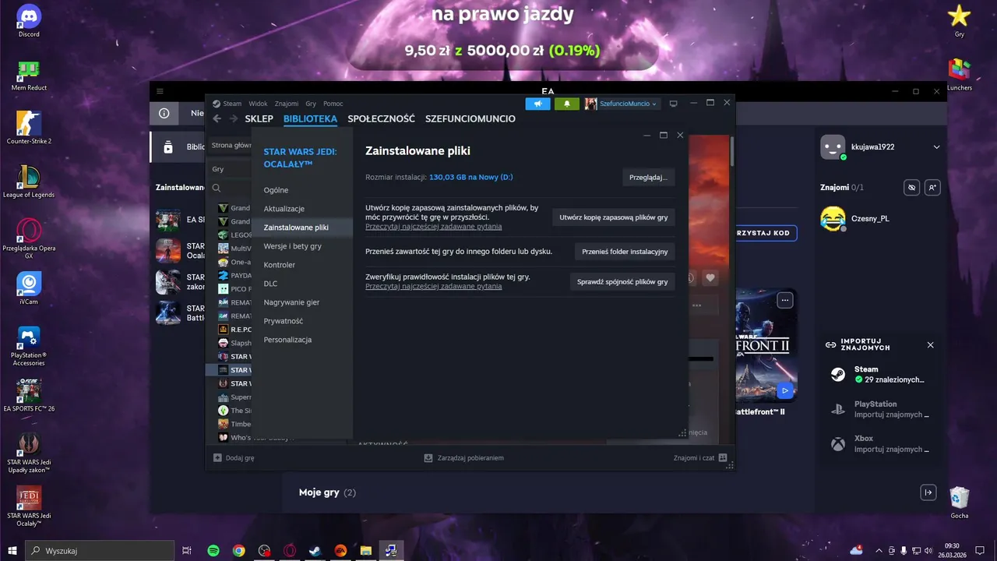997x561 pixels.
Task: Open FAQ link under verify files description
Action: (433, 287)
